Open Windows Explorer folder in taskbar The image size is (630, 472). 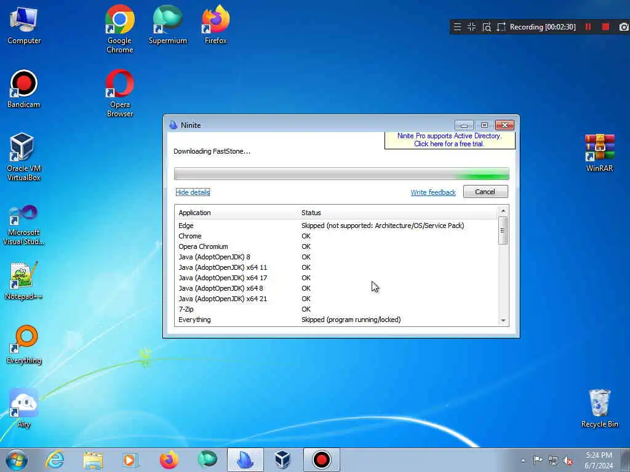click(93, 460)
